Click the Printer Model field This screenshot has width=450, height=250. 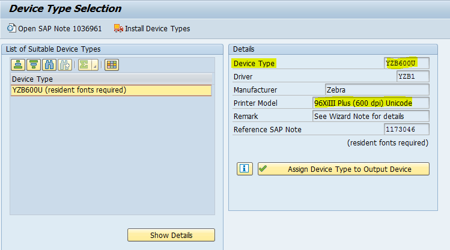tap(371, 103)
